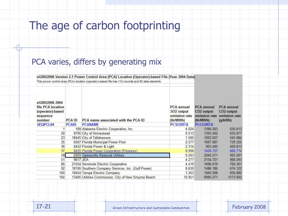This screenshot has width=288, height=216.
Task: Click "Florida Municipal Power Pool" name
Action: pos(104,142)
